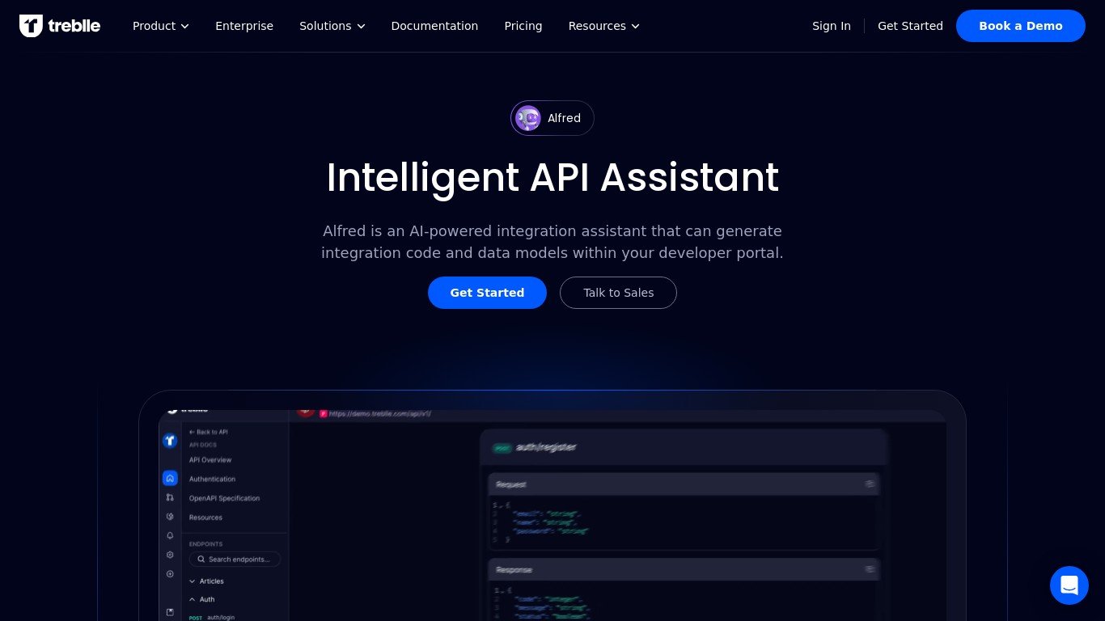The image size is (1105, 621).
Task: Open the Documentation nav link
Action: (434, 26)
